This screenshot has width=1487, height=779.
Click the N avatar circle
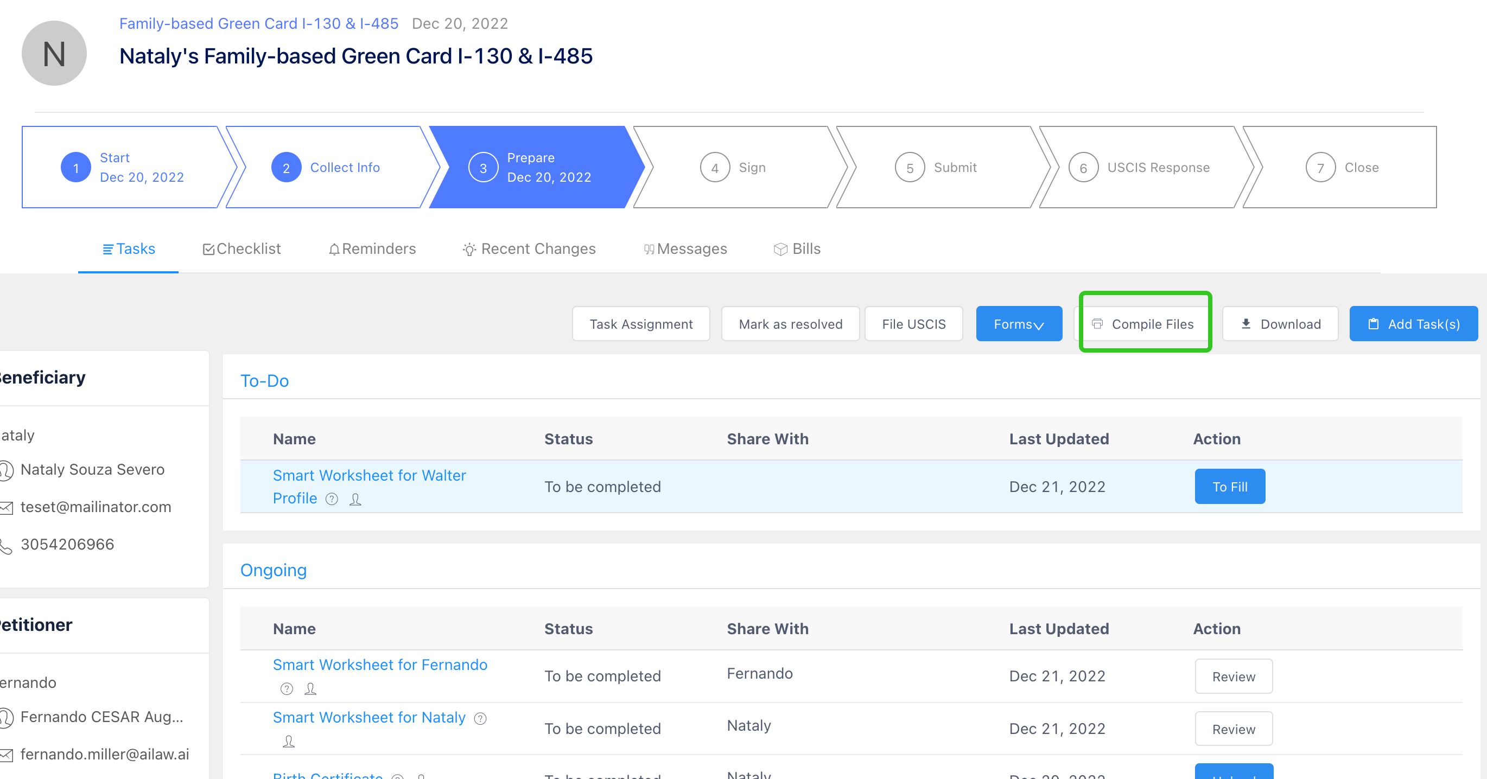[x=54, y=53]
